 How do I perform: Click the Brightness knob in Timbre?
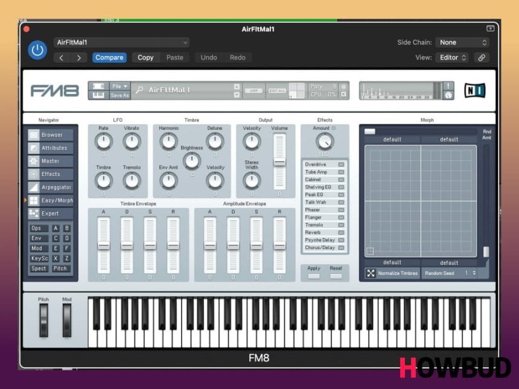click(192, 160)
